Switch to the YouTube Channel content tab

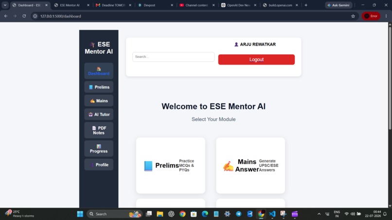point(197,5)
